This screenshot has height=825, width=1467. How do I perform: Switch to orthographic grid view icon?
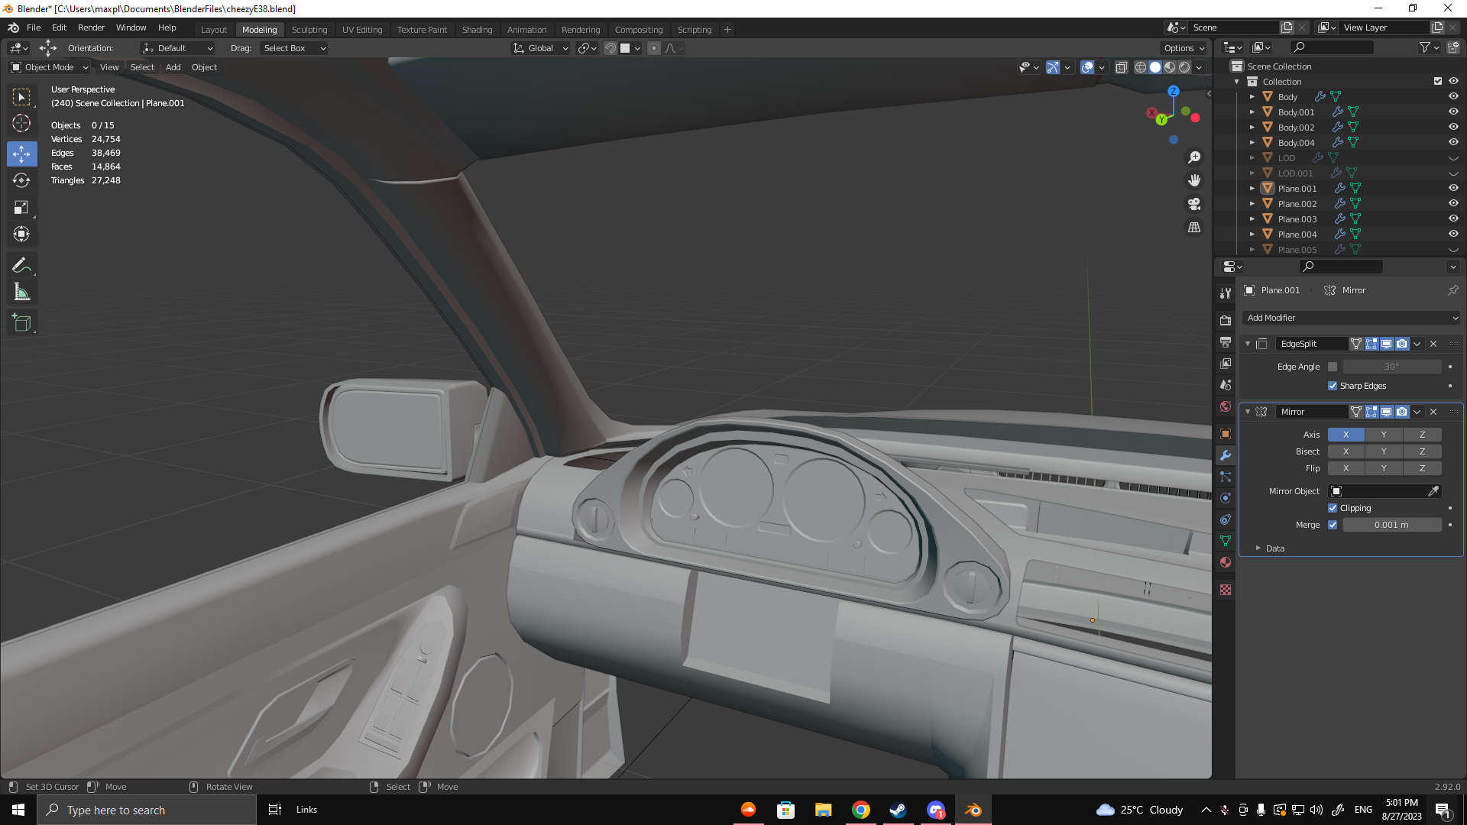coord(1193,228)
